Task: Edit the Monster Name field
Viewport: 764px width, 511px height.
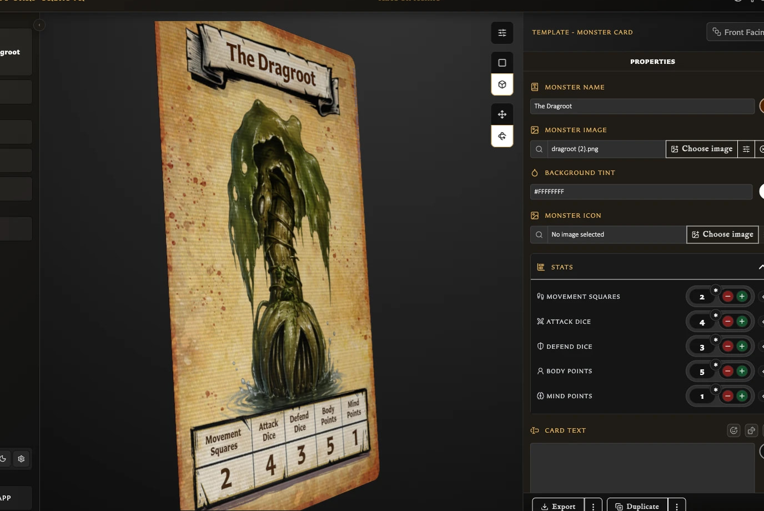Action: pos(642,106)
